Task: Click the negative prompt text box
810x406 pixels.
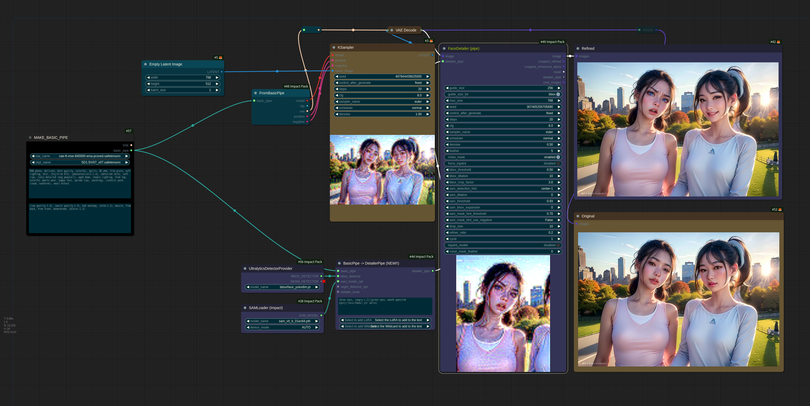Action: point(80,218)
